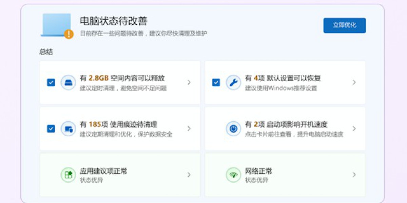
Task: Click the disk storage cleanup icon
Action: [68, 83]
